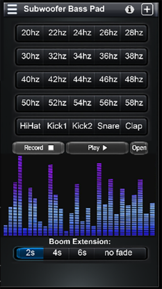
Task: Play the 44hz bass tone
Action: click(x=82, y=80)
